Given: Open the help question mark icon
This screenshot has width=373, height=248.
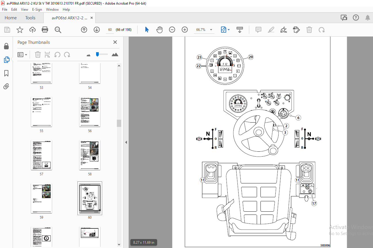Looking at the screenshot, I should point(356,18).
